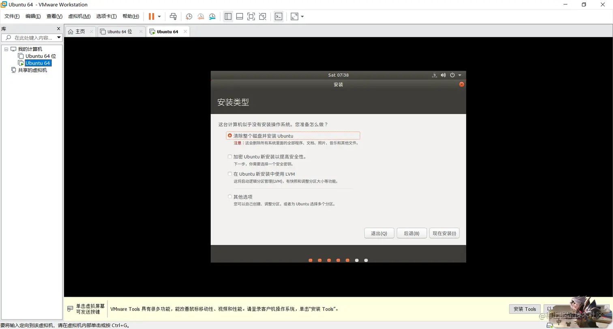Viewport: 613px width, 329px height.
Task: Open the 帮助(H) menu
Action: 131,16
